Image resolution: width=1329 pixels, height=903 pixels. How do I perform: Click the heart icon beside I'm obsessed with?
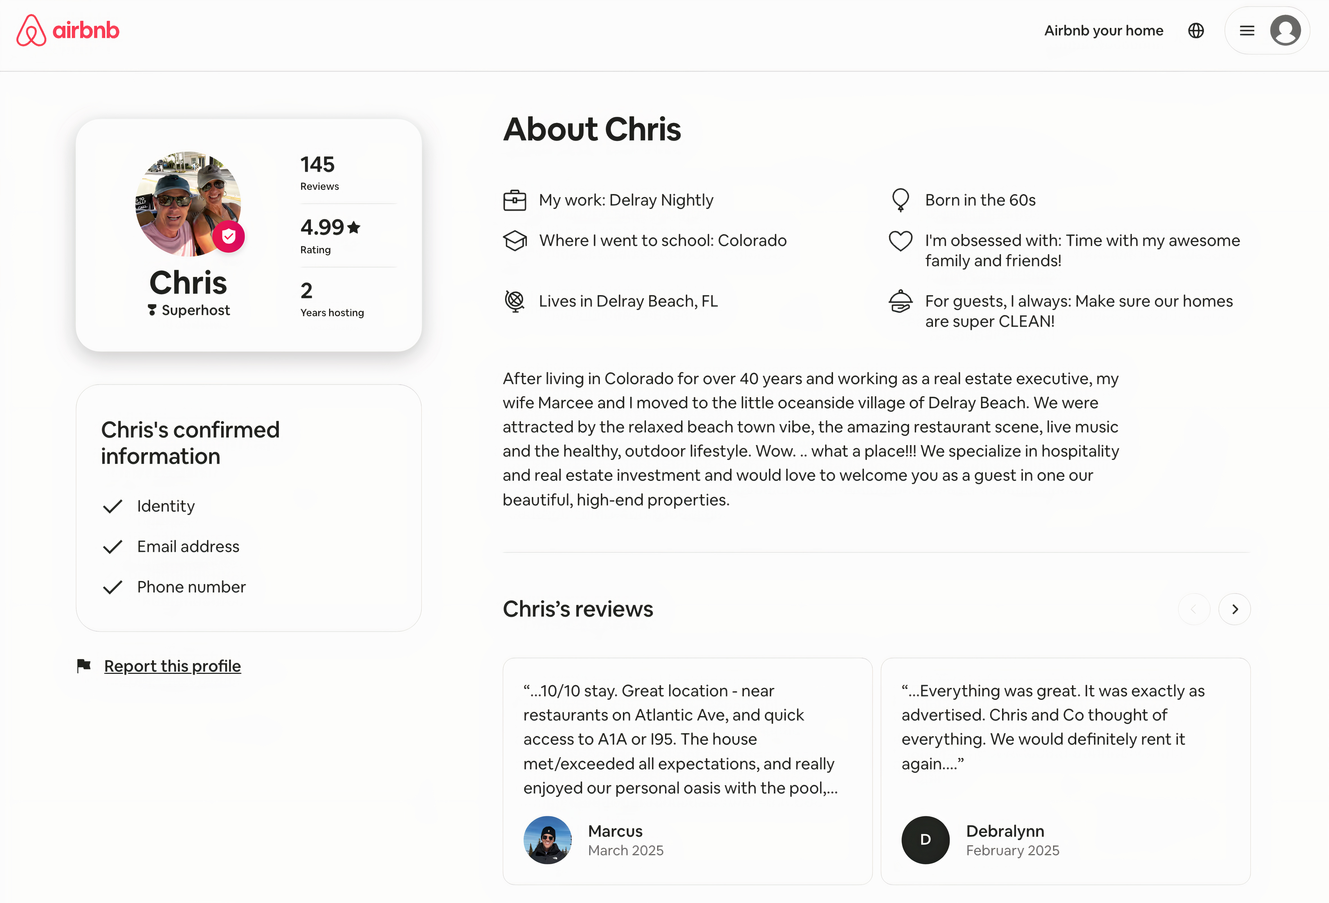coord(901,241)
